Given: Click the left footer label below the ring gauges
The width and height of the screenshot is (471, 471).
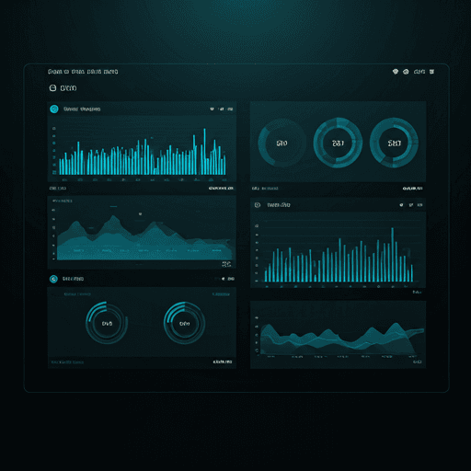Looking at the screenshot, I should coord(67,362).
